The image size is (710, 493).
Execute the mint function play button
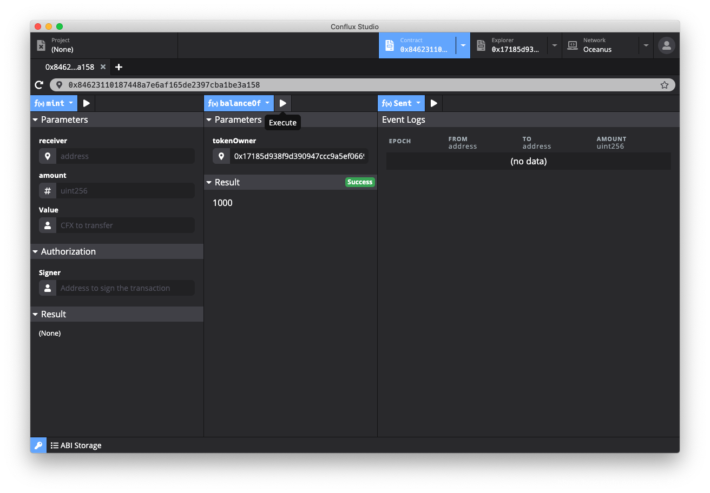click(x=87, y=103)
